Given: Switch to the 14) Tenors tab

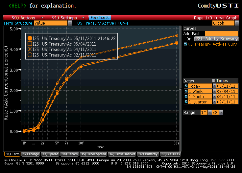Looking at the screenshot, I should 70,154.
